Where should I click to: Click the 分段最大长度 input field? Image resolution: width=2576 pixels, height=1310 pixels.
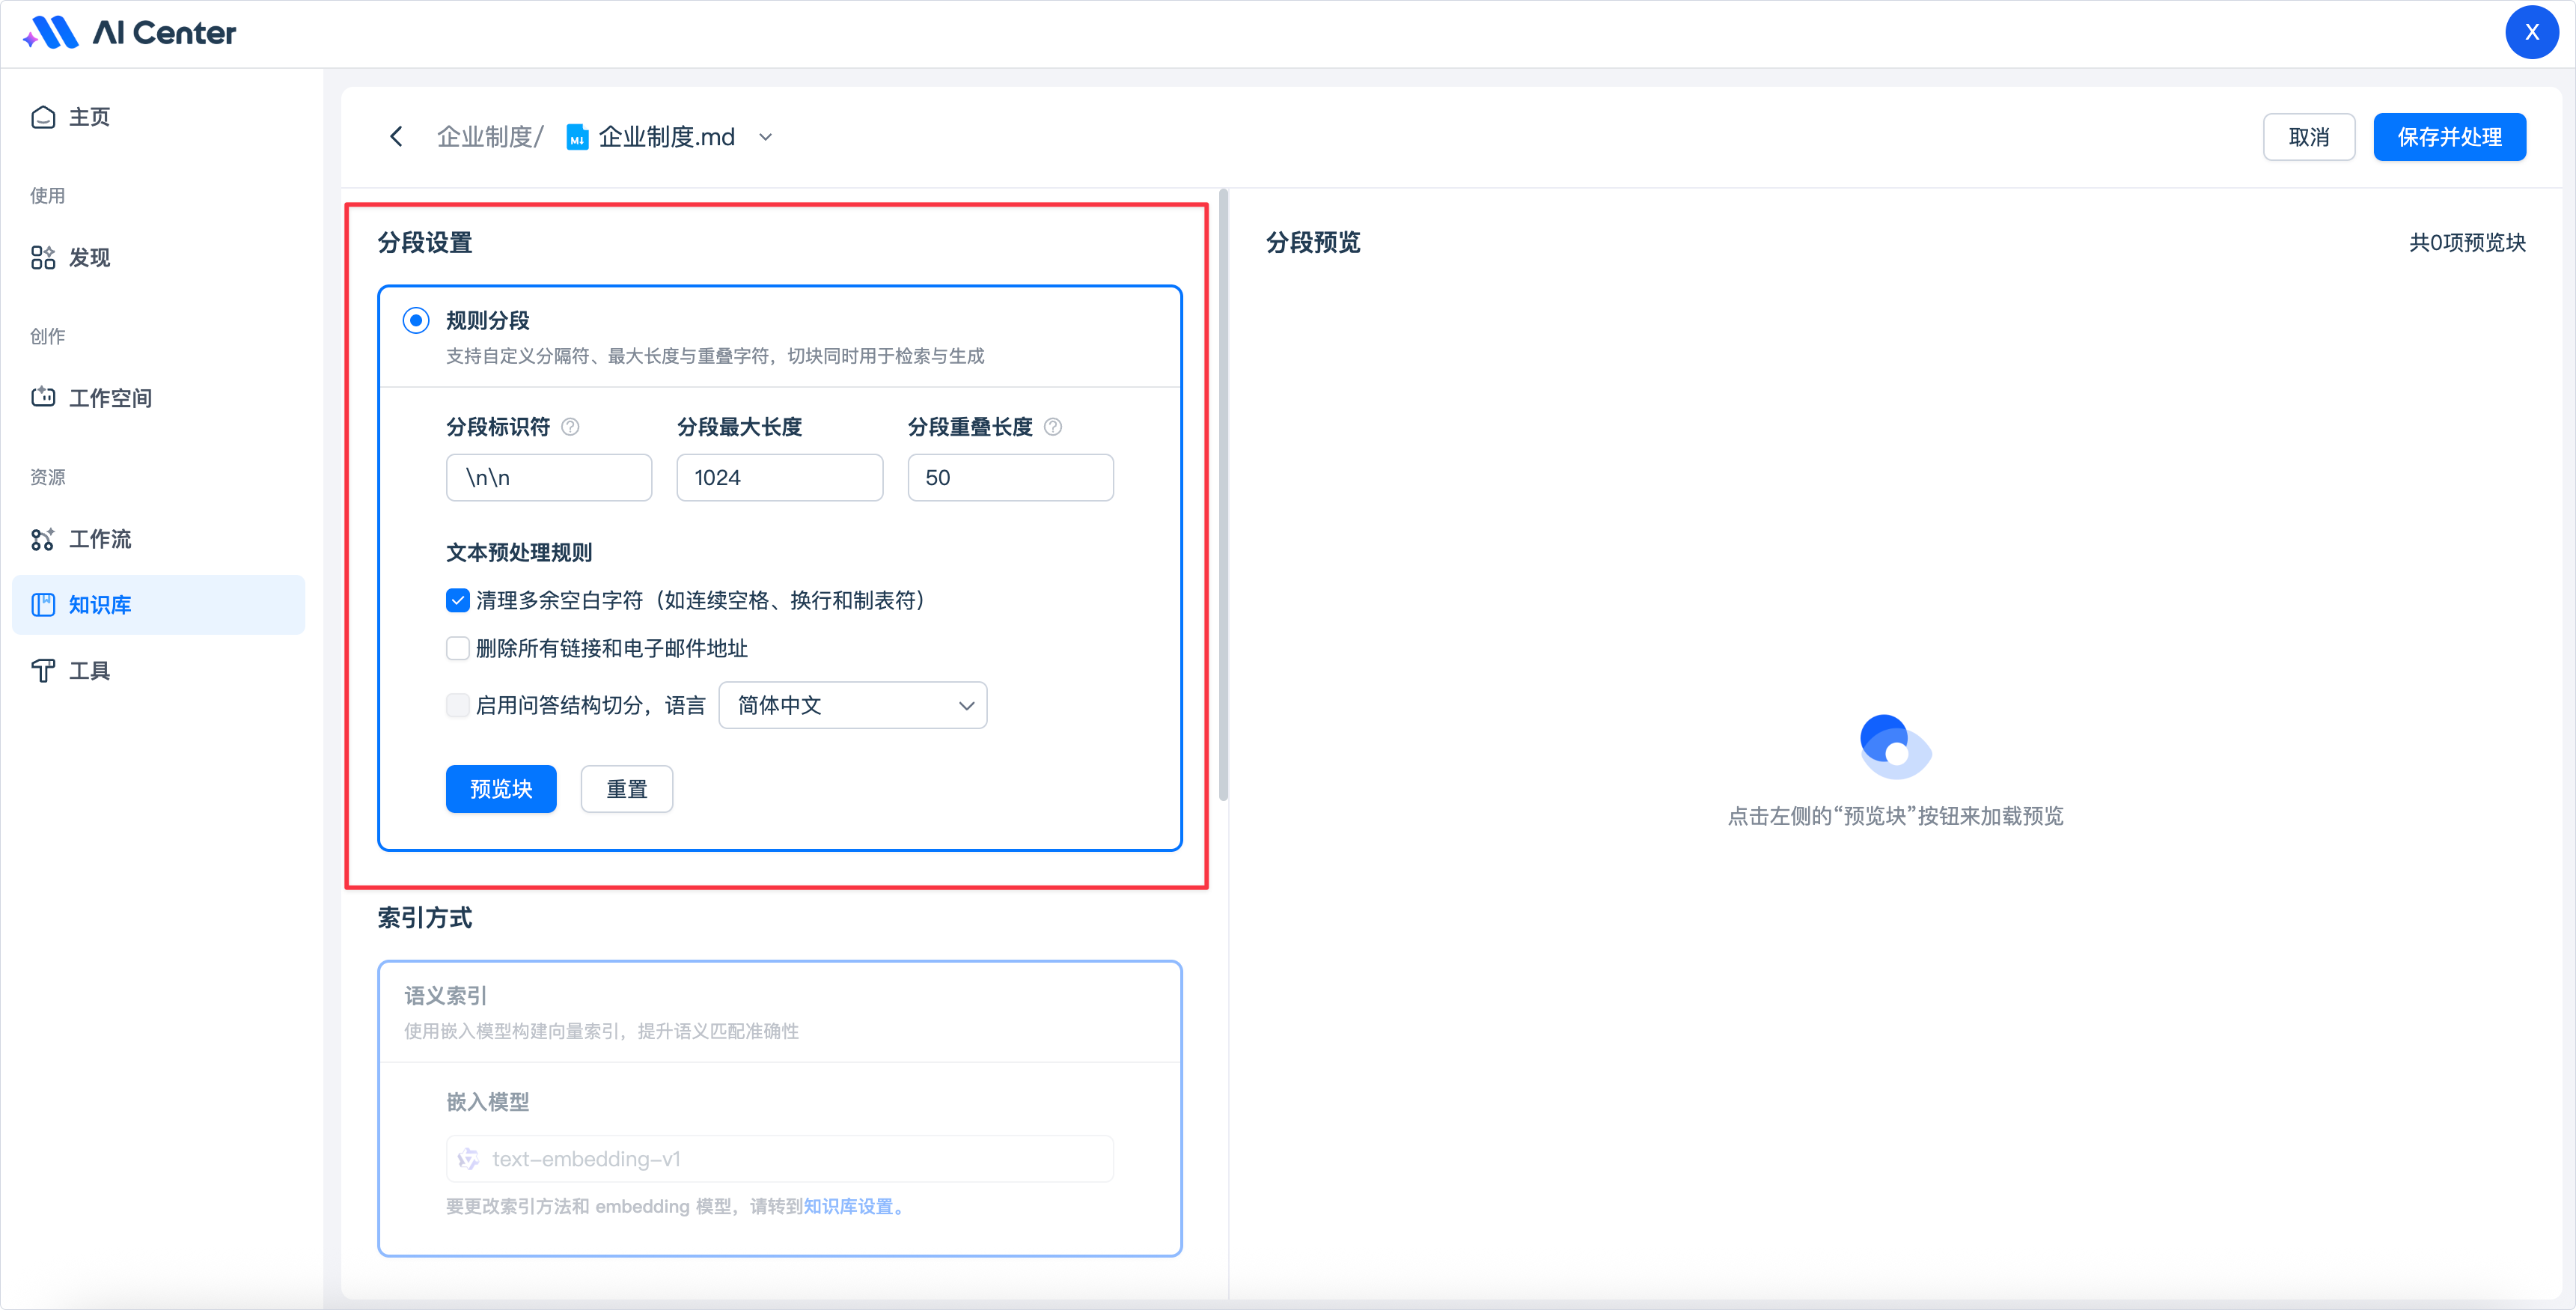[x=779, y=478]
